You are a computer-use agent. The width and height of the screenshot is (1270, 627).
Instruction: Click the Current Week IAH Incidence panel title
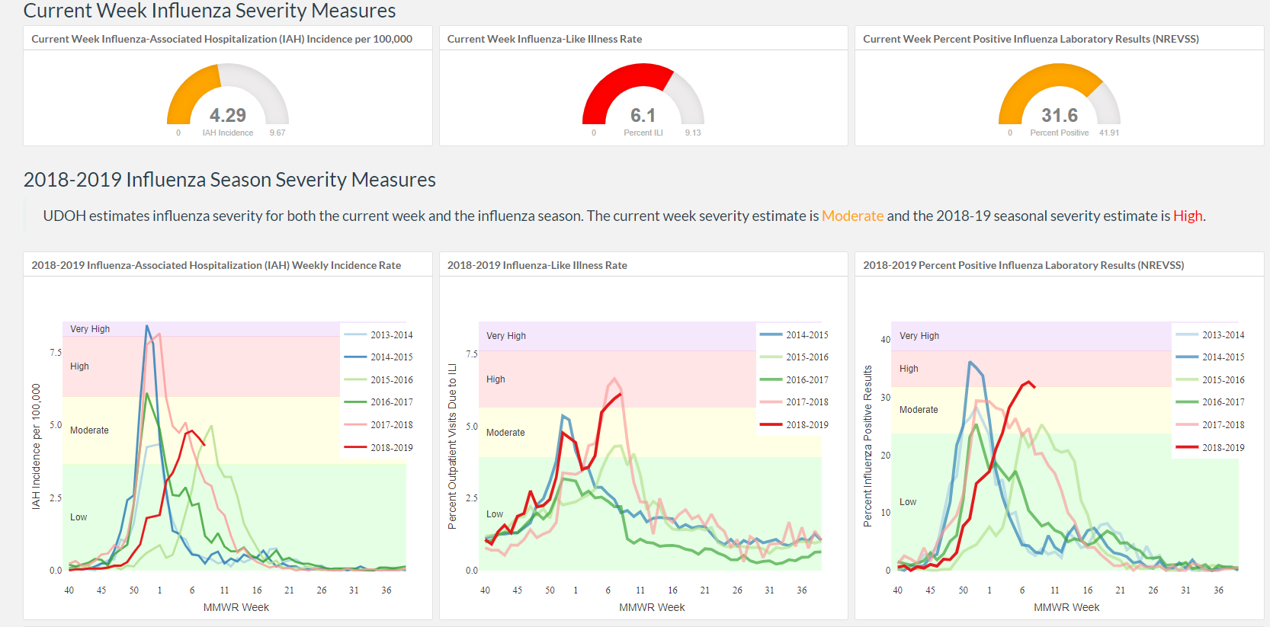pos(222,39)
